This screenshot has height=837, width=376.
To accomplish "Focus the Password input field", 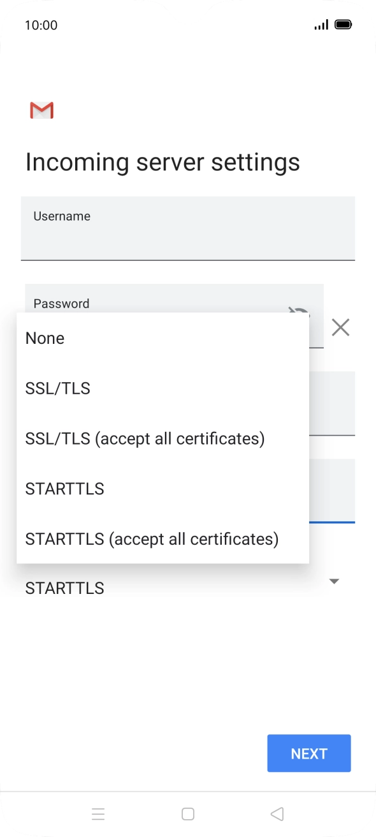I will click(174, 299).
